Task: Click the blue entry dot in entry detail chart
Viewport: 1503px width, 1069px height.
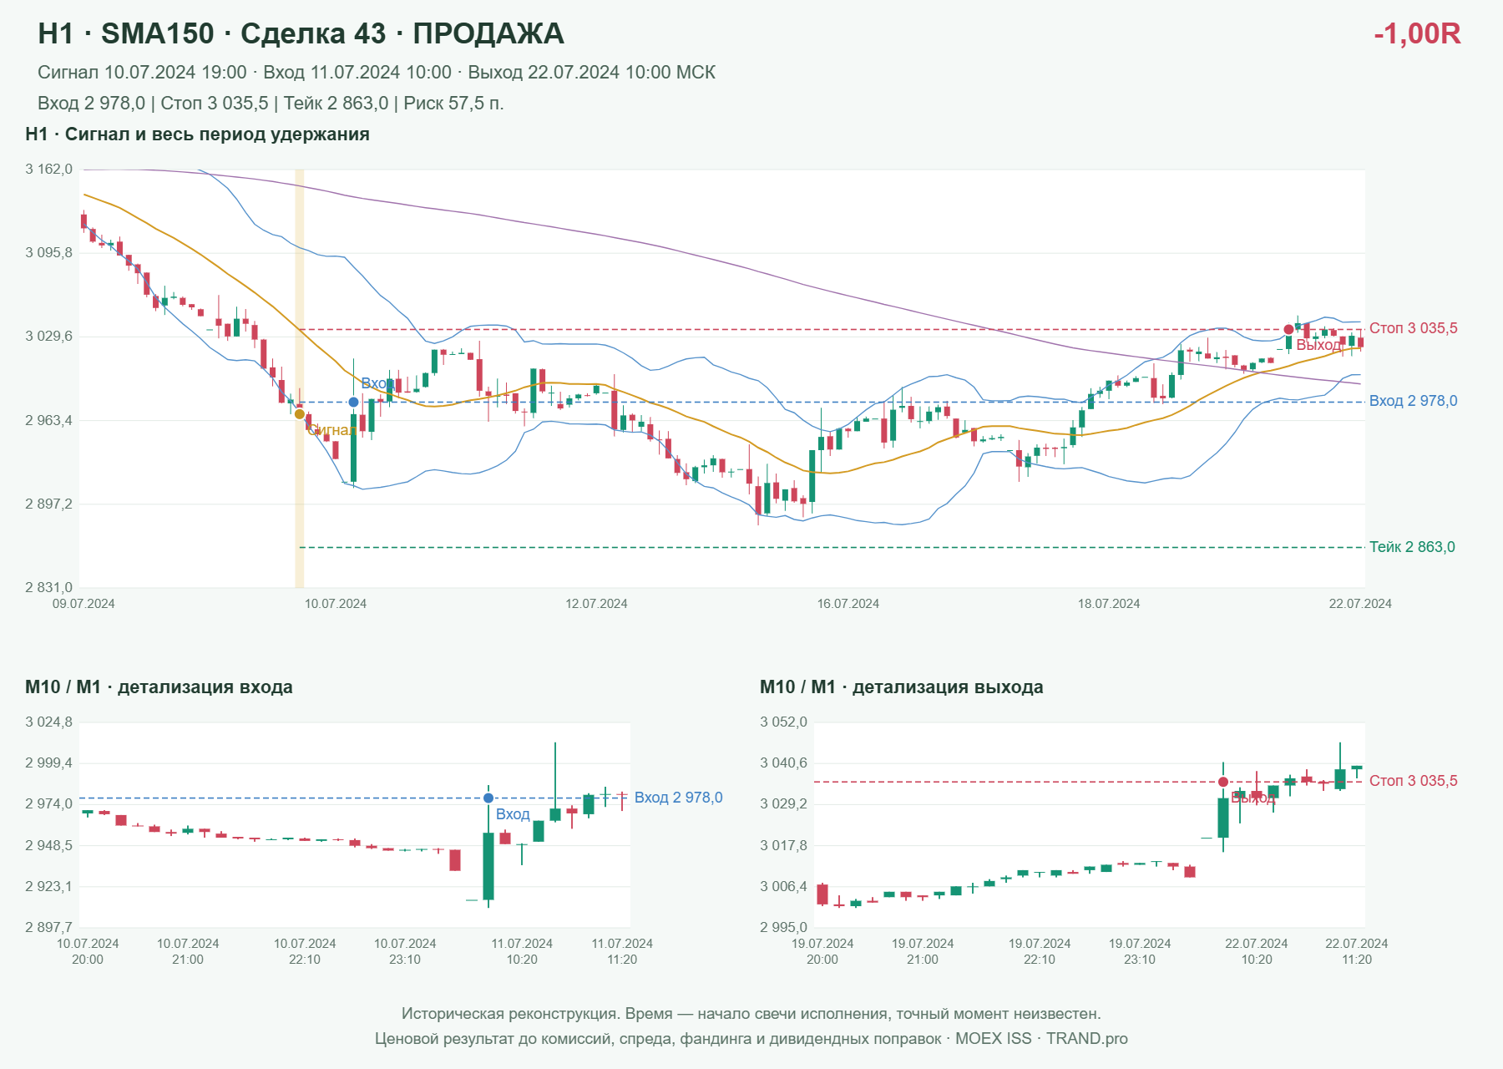Action: [488, 798]
